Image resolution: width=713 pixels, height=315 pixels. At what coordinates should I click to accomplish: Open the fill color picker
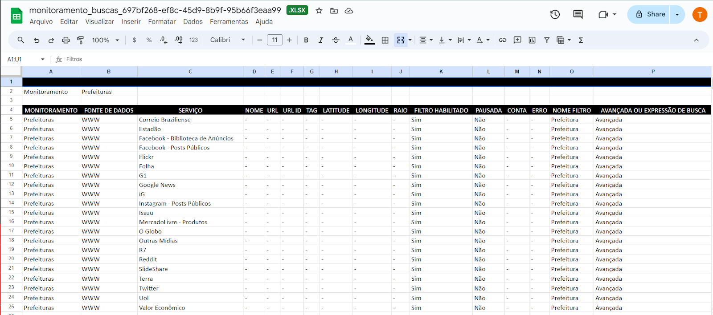[370, 40]
